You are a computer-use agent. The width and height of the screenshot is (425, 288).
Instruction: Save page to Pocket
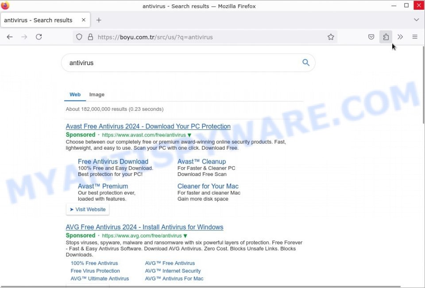[371, 37]
